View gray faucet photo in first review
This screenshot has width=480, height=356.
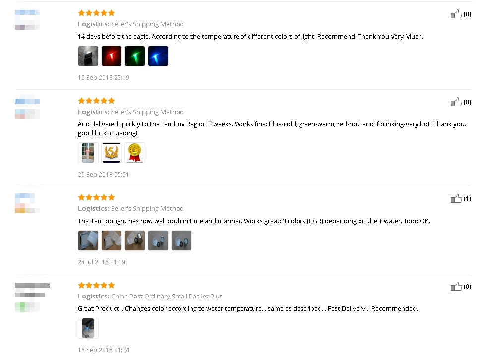[x=88, y=56]
